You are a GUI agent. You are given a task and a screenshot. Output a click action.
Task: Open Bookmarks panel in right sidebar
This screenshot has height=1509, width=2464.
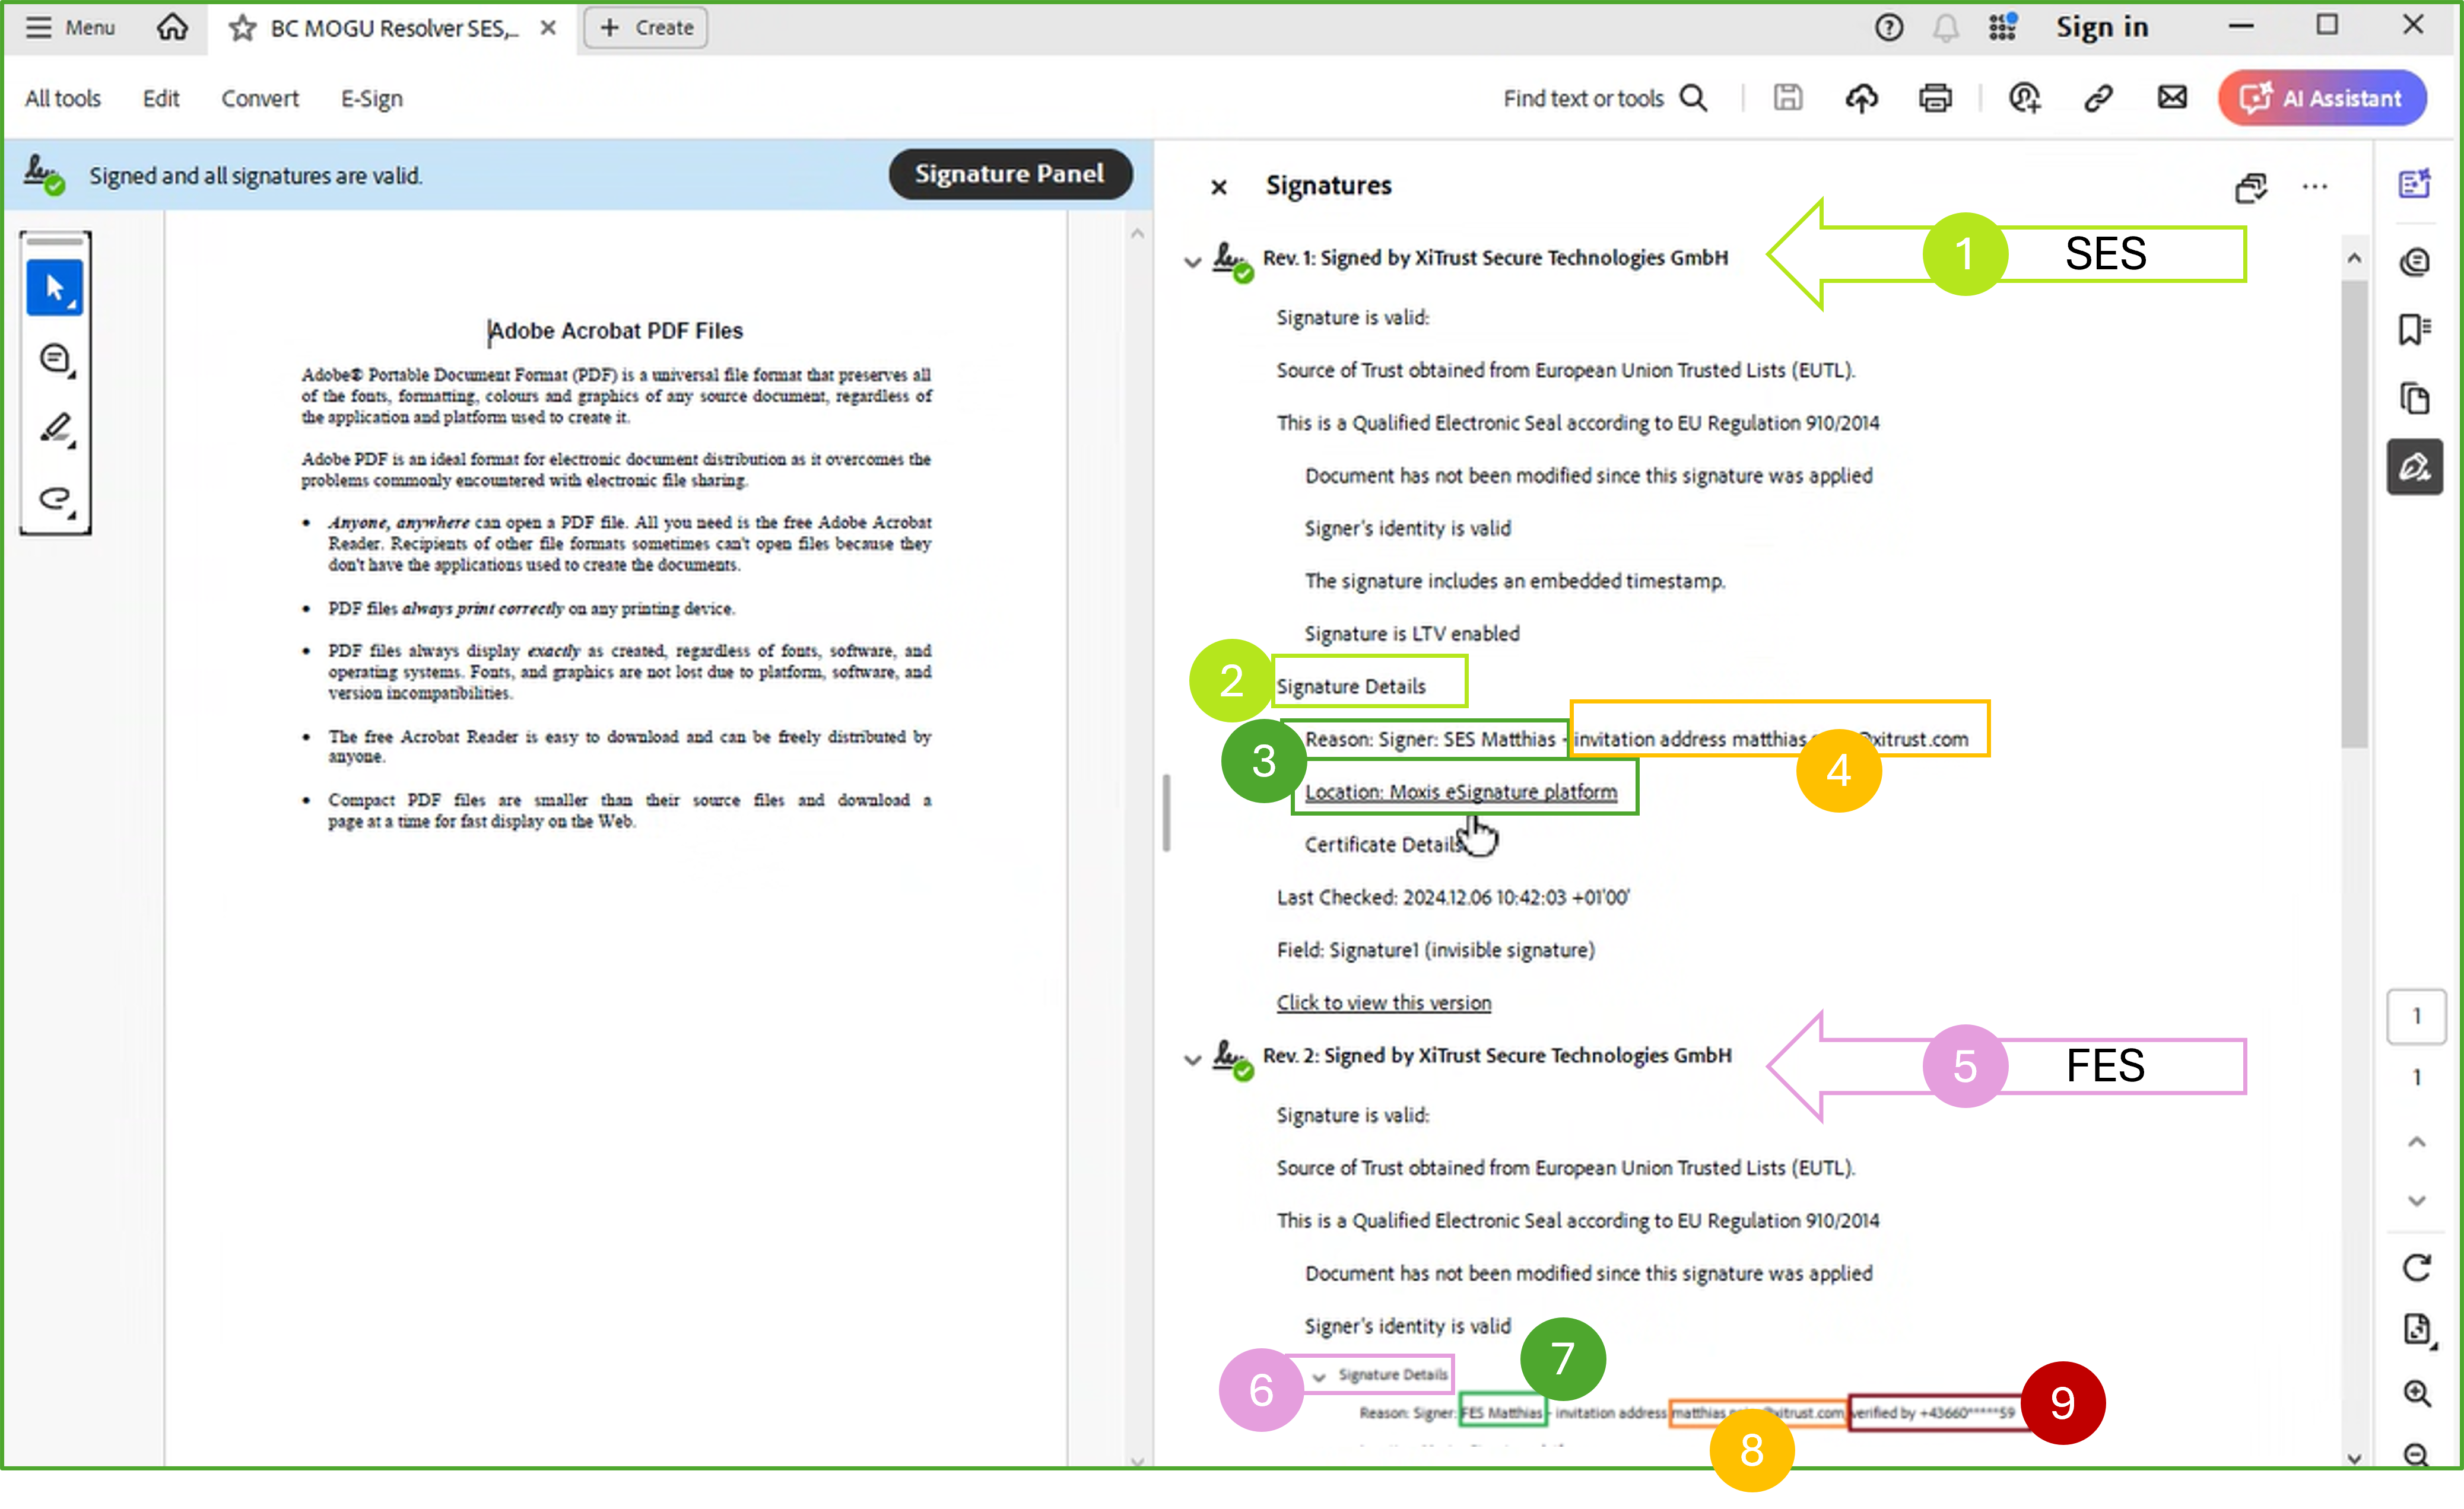coord(2414,329)
